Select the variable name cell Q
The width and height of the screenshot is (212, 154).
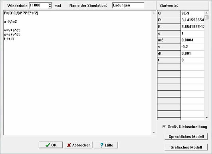(169, 14)
